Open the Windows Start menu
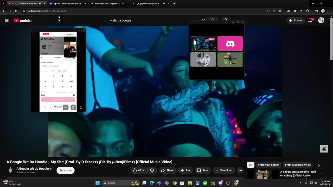 point(98,183)
